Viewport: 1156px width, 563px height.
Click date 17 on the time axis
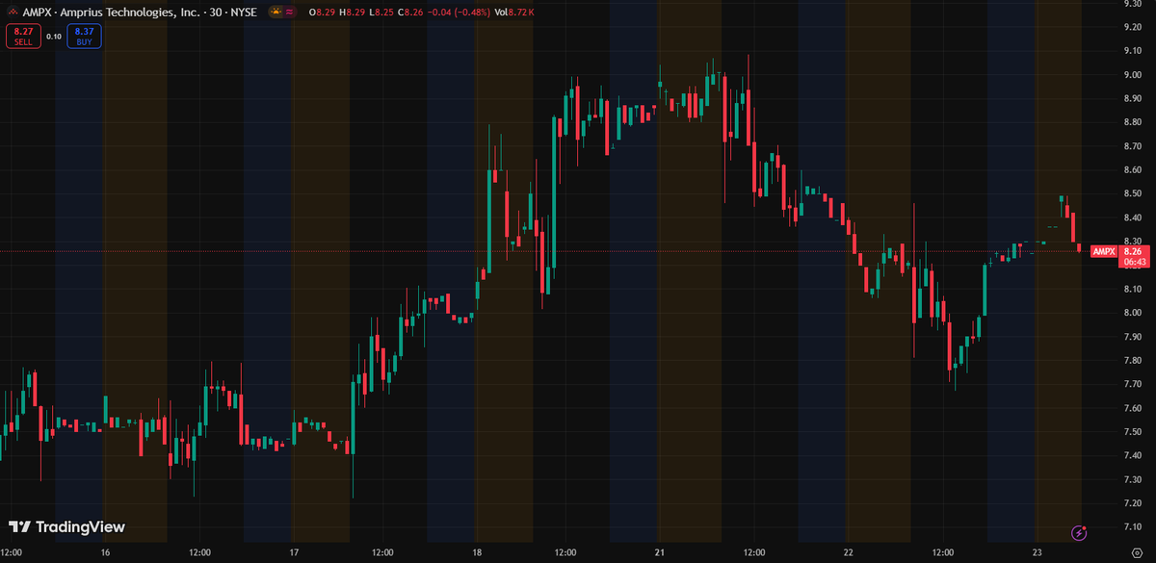click(x=293, y=552)
